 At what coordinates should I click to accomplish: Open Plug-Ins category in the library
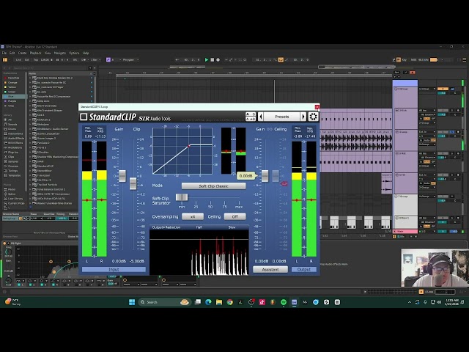tap(12, 152)
